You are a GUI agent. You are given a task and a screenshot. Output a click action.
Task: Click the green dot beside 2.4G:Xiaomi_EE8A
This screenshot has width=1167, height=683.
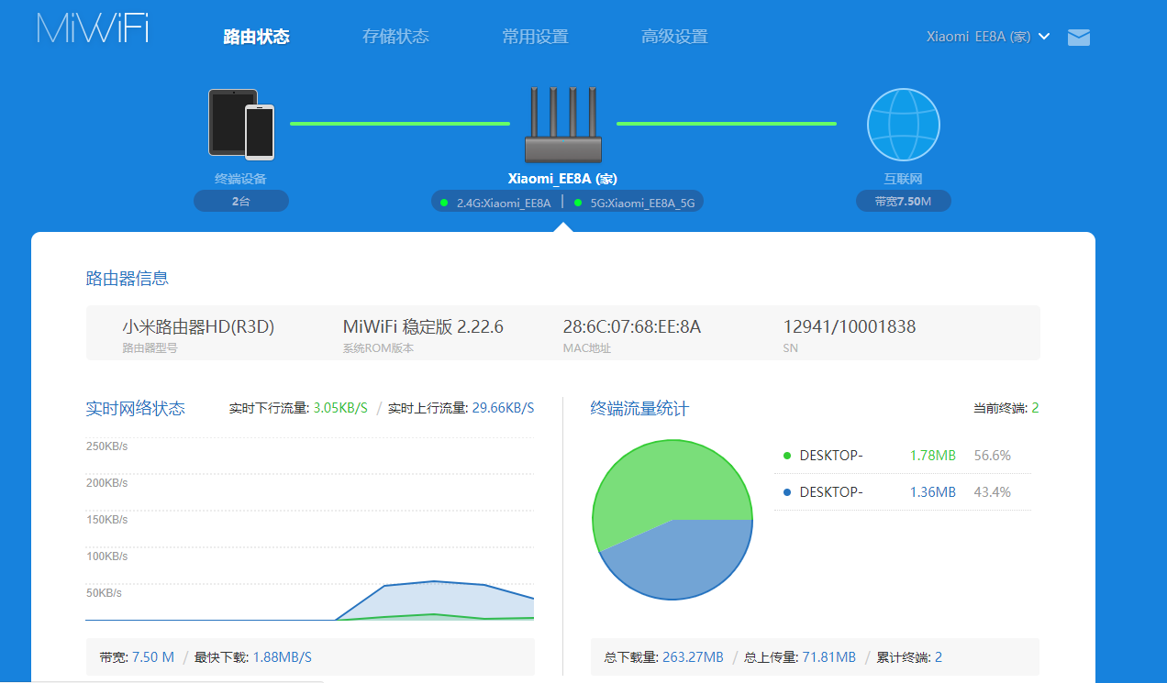(x=444, y=203)
